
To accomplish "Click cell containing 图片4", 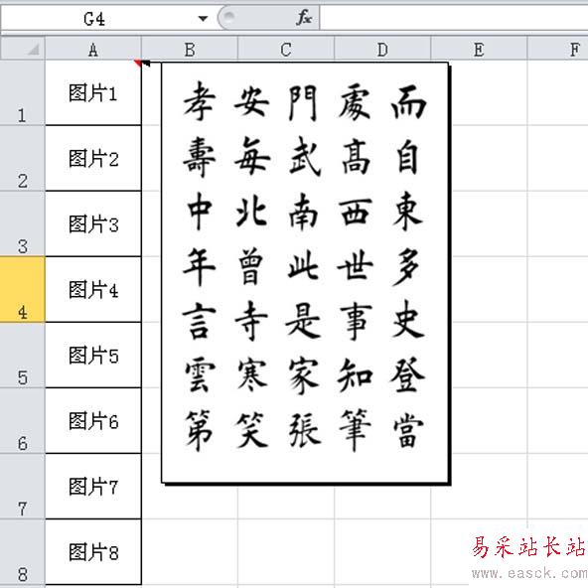I will point(93,289).
